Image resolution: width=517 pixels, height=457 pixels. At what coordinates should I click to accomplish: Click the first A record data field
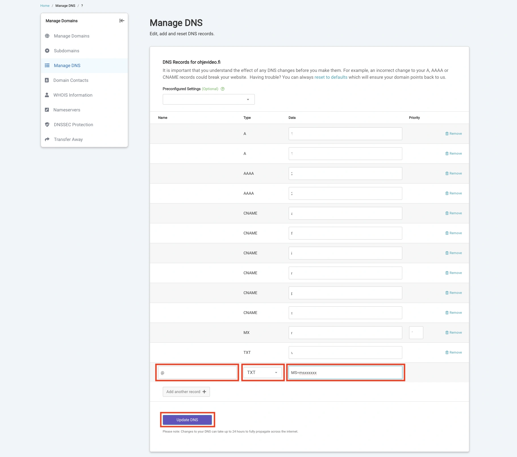pos(345,134)
